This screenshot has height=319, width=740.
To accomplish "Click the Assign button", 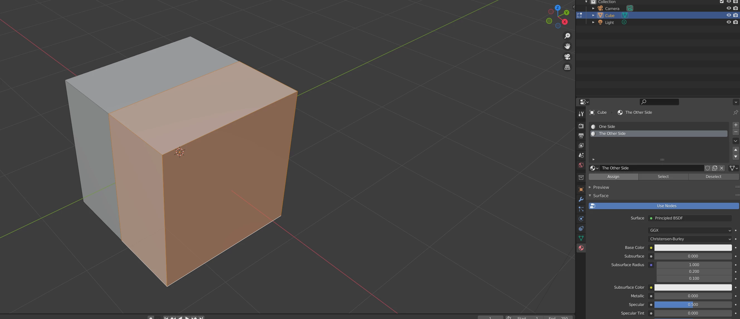I will pyautogui.click(x=613, y=177).
